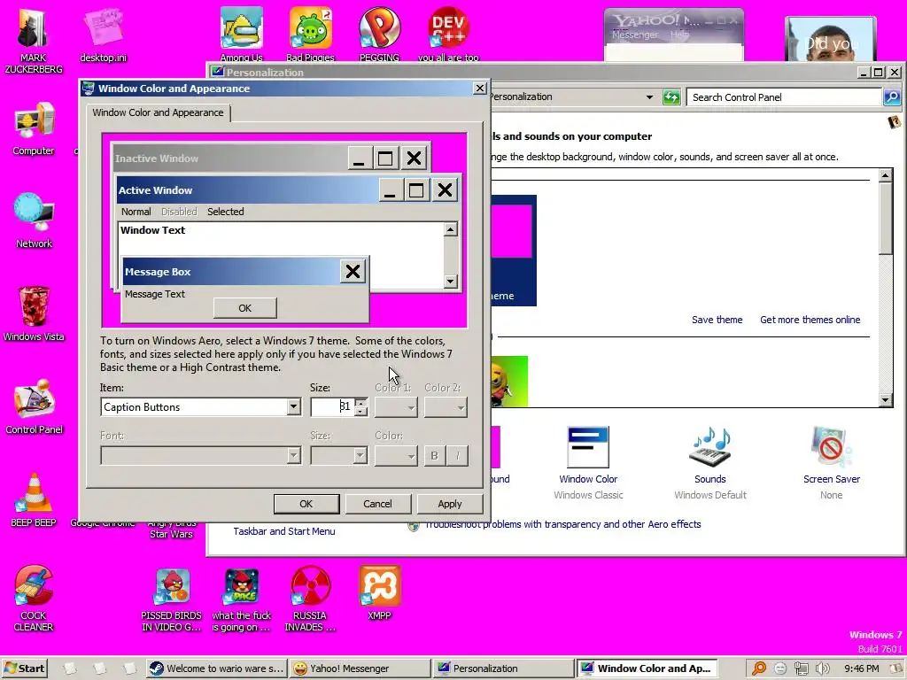Click the orange search icon in system tray
This screenshot has height=680, width=907.
click(x=759, y=668)
